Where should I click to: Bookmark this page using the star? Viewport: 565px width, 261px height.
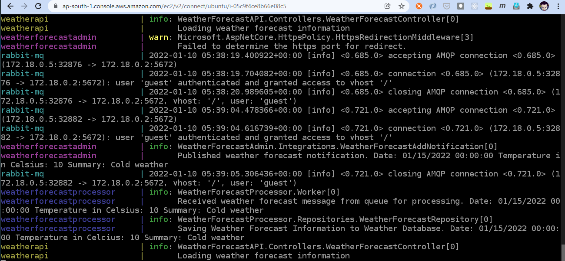(401, 7)
